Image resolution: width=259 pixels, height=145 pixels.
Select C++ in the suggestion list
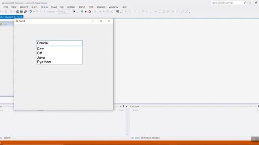tap(59, 49)
